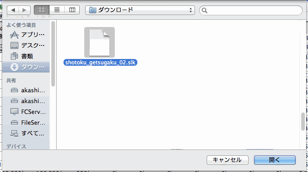Select ダウン… in the sidebar
This screenshot has width=308, height=172.
(26, 67)
